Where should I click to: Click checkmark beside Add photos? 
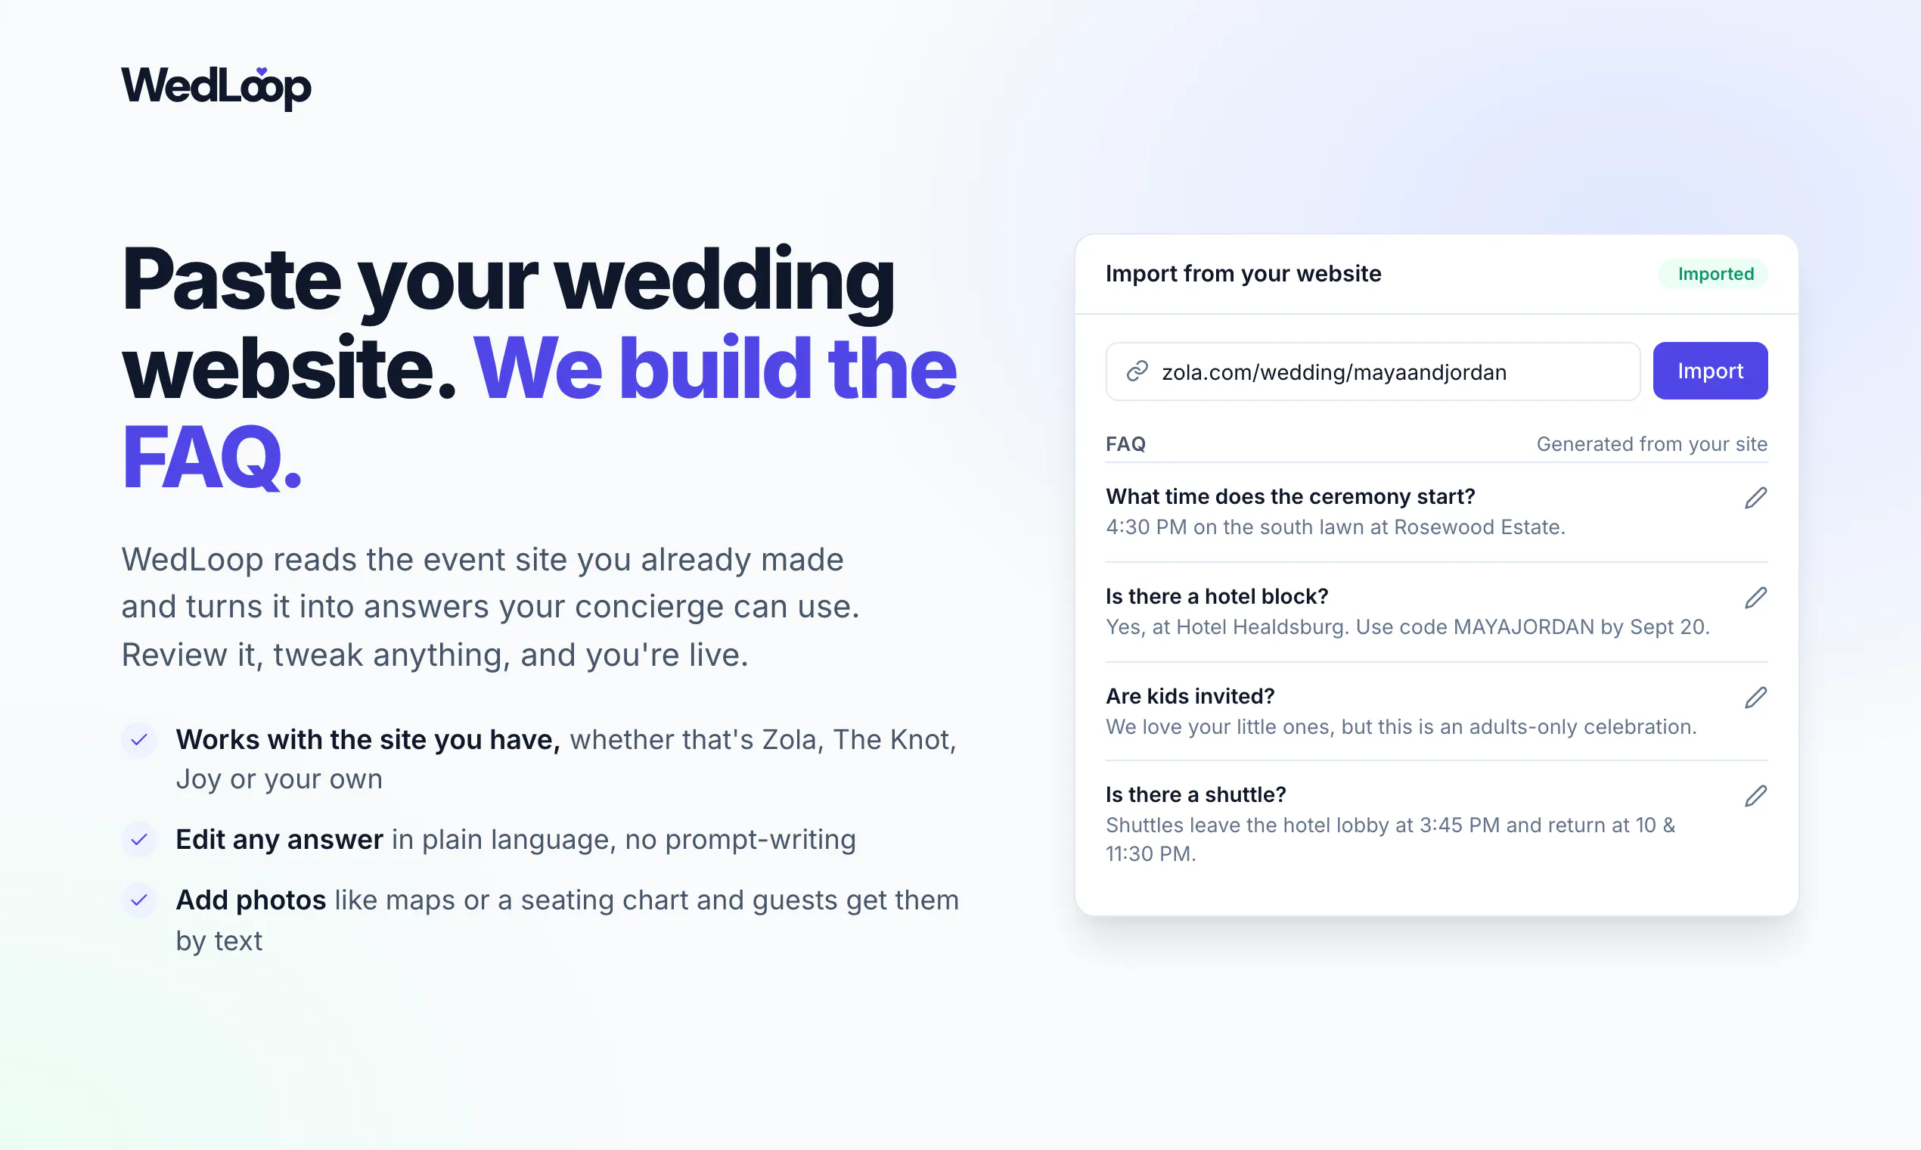[x=139, y=900]
